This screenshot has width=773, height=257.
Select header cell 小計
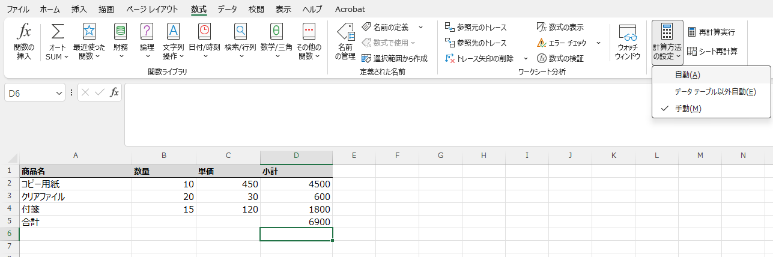[x=296, y=171]
